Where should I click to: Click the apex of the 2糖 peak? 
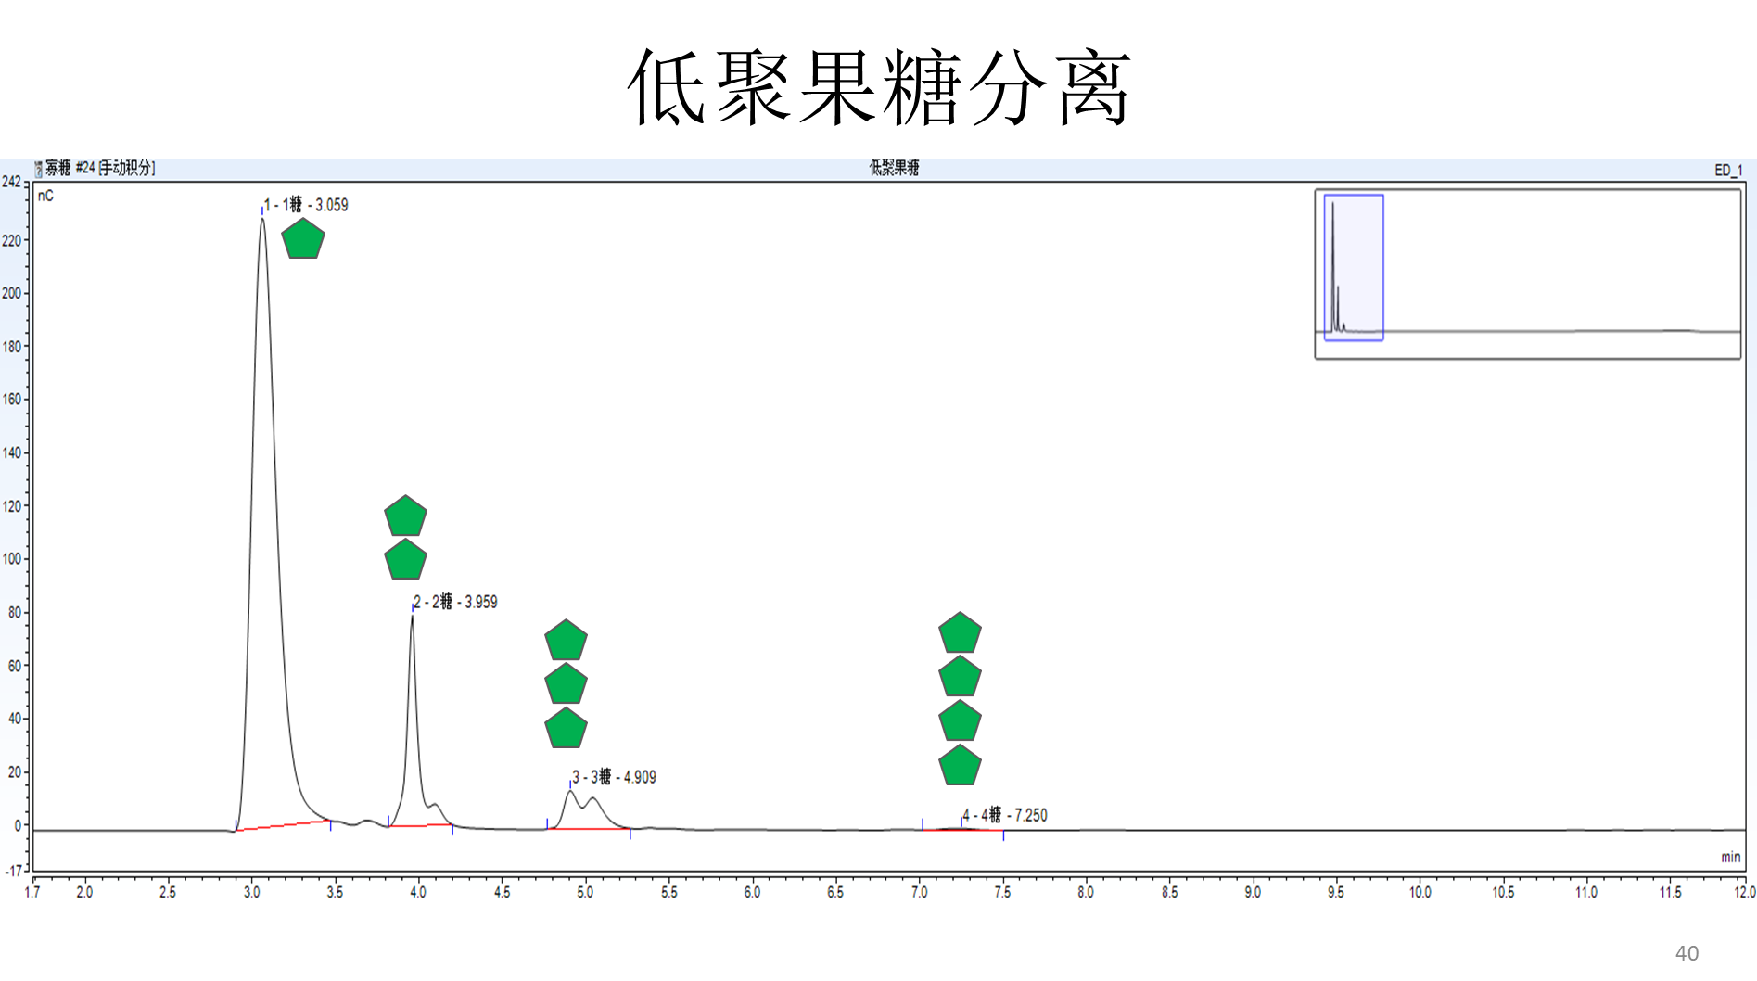[413, 616]
